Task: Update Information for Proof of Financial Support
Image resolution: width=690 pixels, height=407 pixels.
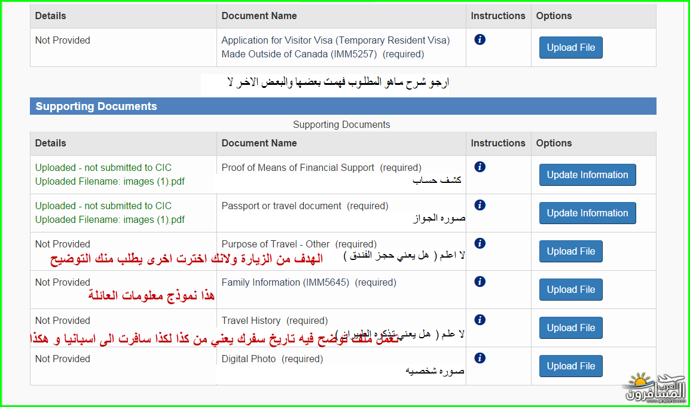Action: coord(588,175)
